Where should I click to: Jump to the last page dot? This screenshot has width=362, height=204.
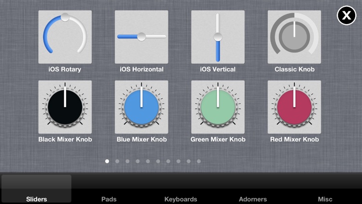(199, 161)
